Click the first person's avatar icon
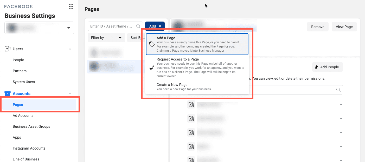Screen dimensions: 365x162 191,104
